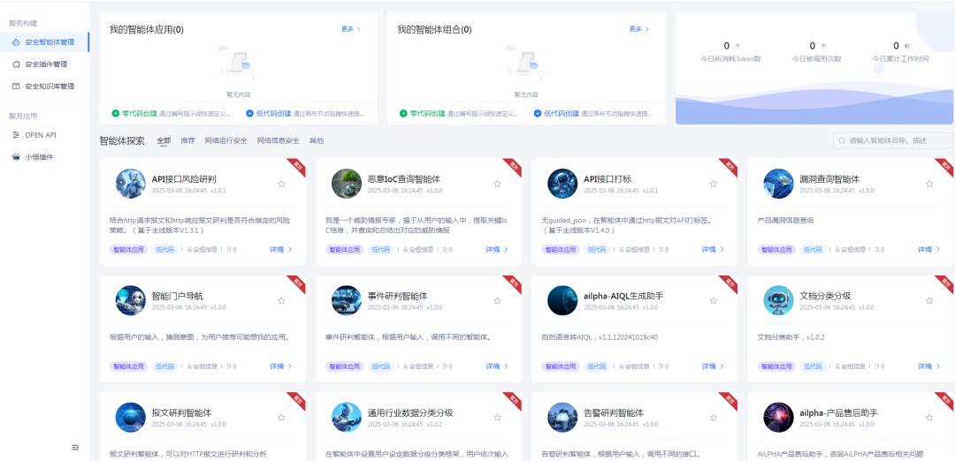Select the 推荐 tab
The width and height of the screenshot is (955, 461).
click(x=187, y=140)
